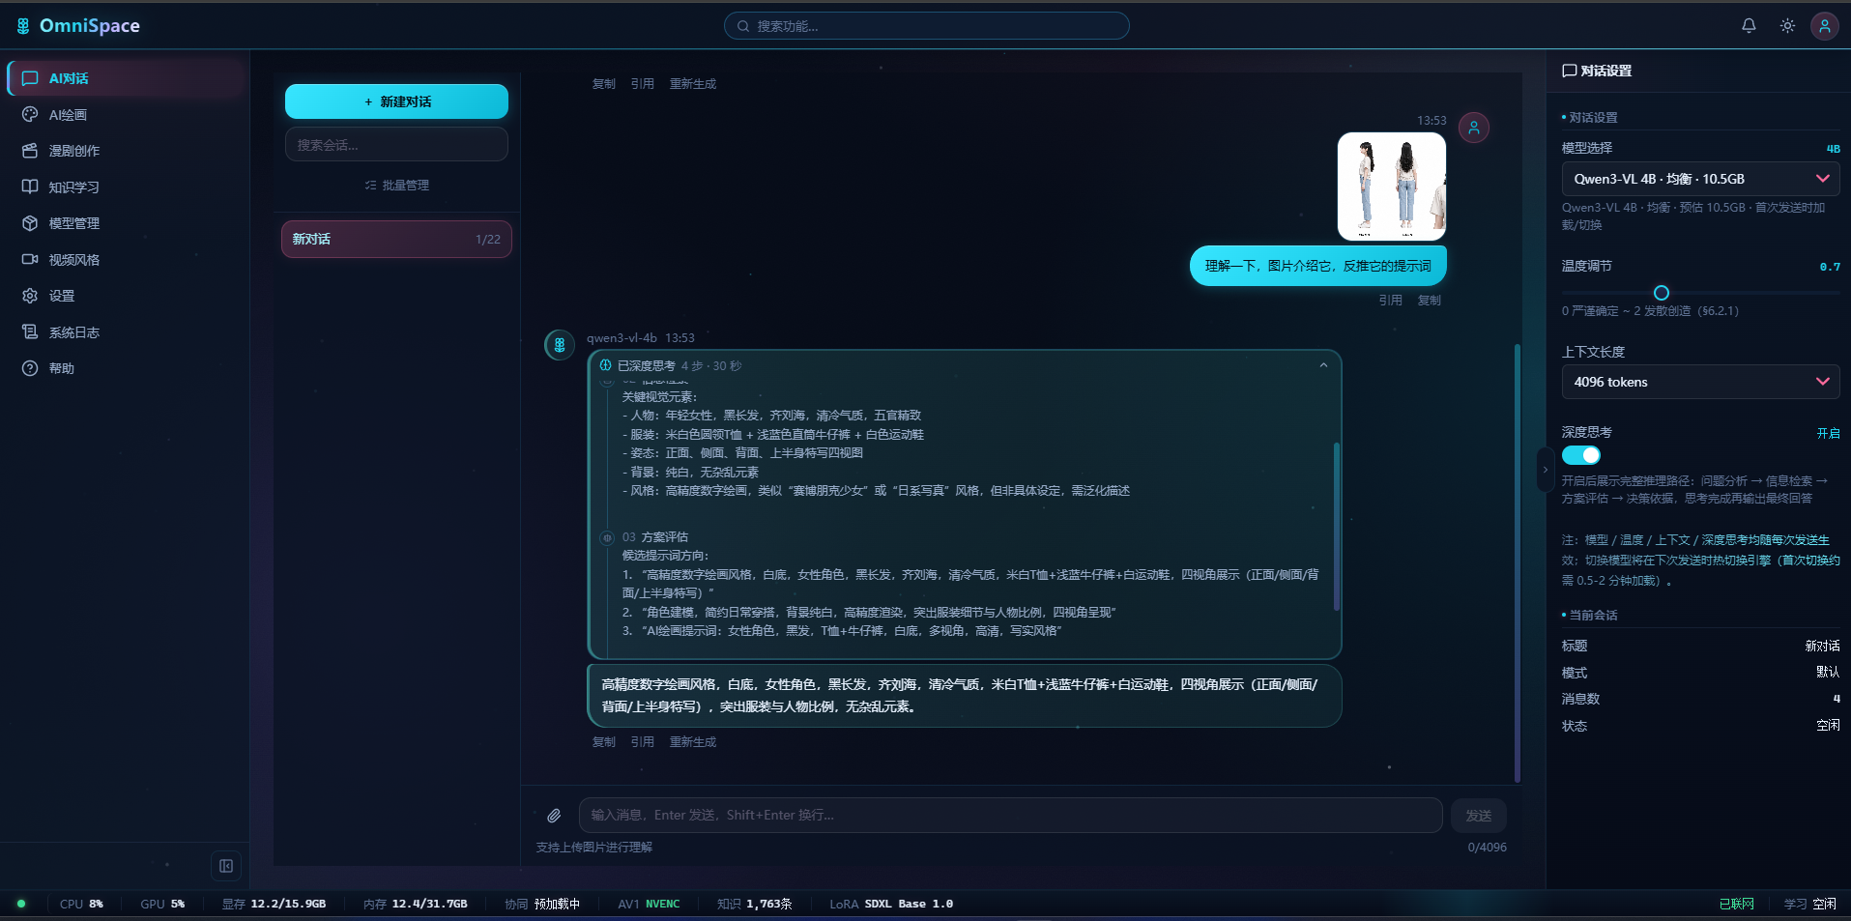Viewport: 1851px width, 921px height.
Task: Open 设置 in the sidebar
Action: tap(126, 296)
